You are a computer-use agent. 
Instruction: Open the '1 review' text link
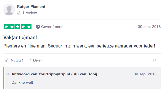coord(29,13)
